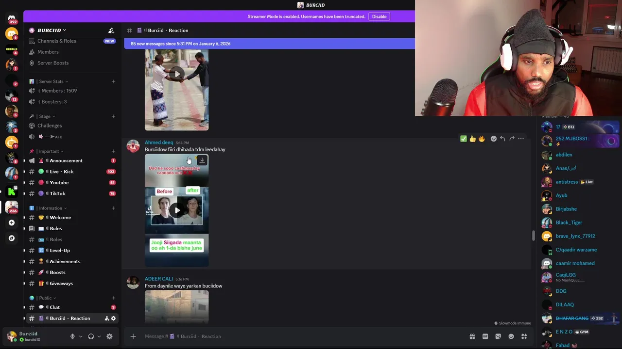The width and height of the screenshot is (622, 349).
Task: Forward Ahmed deeq's message
Action: (x=512, y=139)
